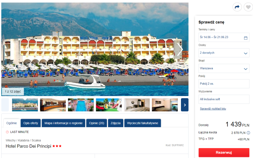The image size is (253, 158).
Task: Open Sprawdź rozkład lotu link
Action: tap(213, 109)
